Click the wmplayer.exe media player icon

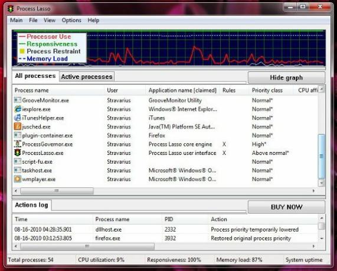click(18, 179)
